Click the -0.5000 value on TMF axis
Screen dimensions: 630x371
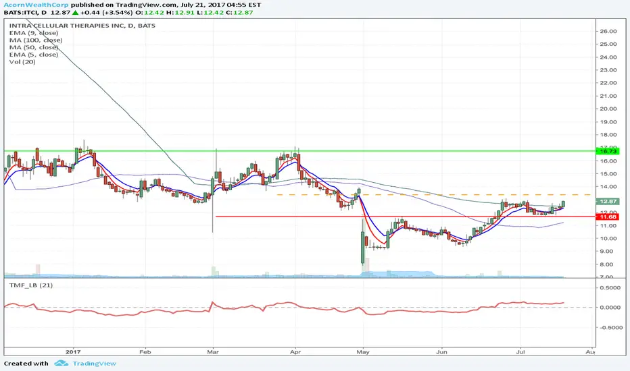click(610, 327)
